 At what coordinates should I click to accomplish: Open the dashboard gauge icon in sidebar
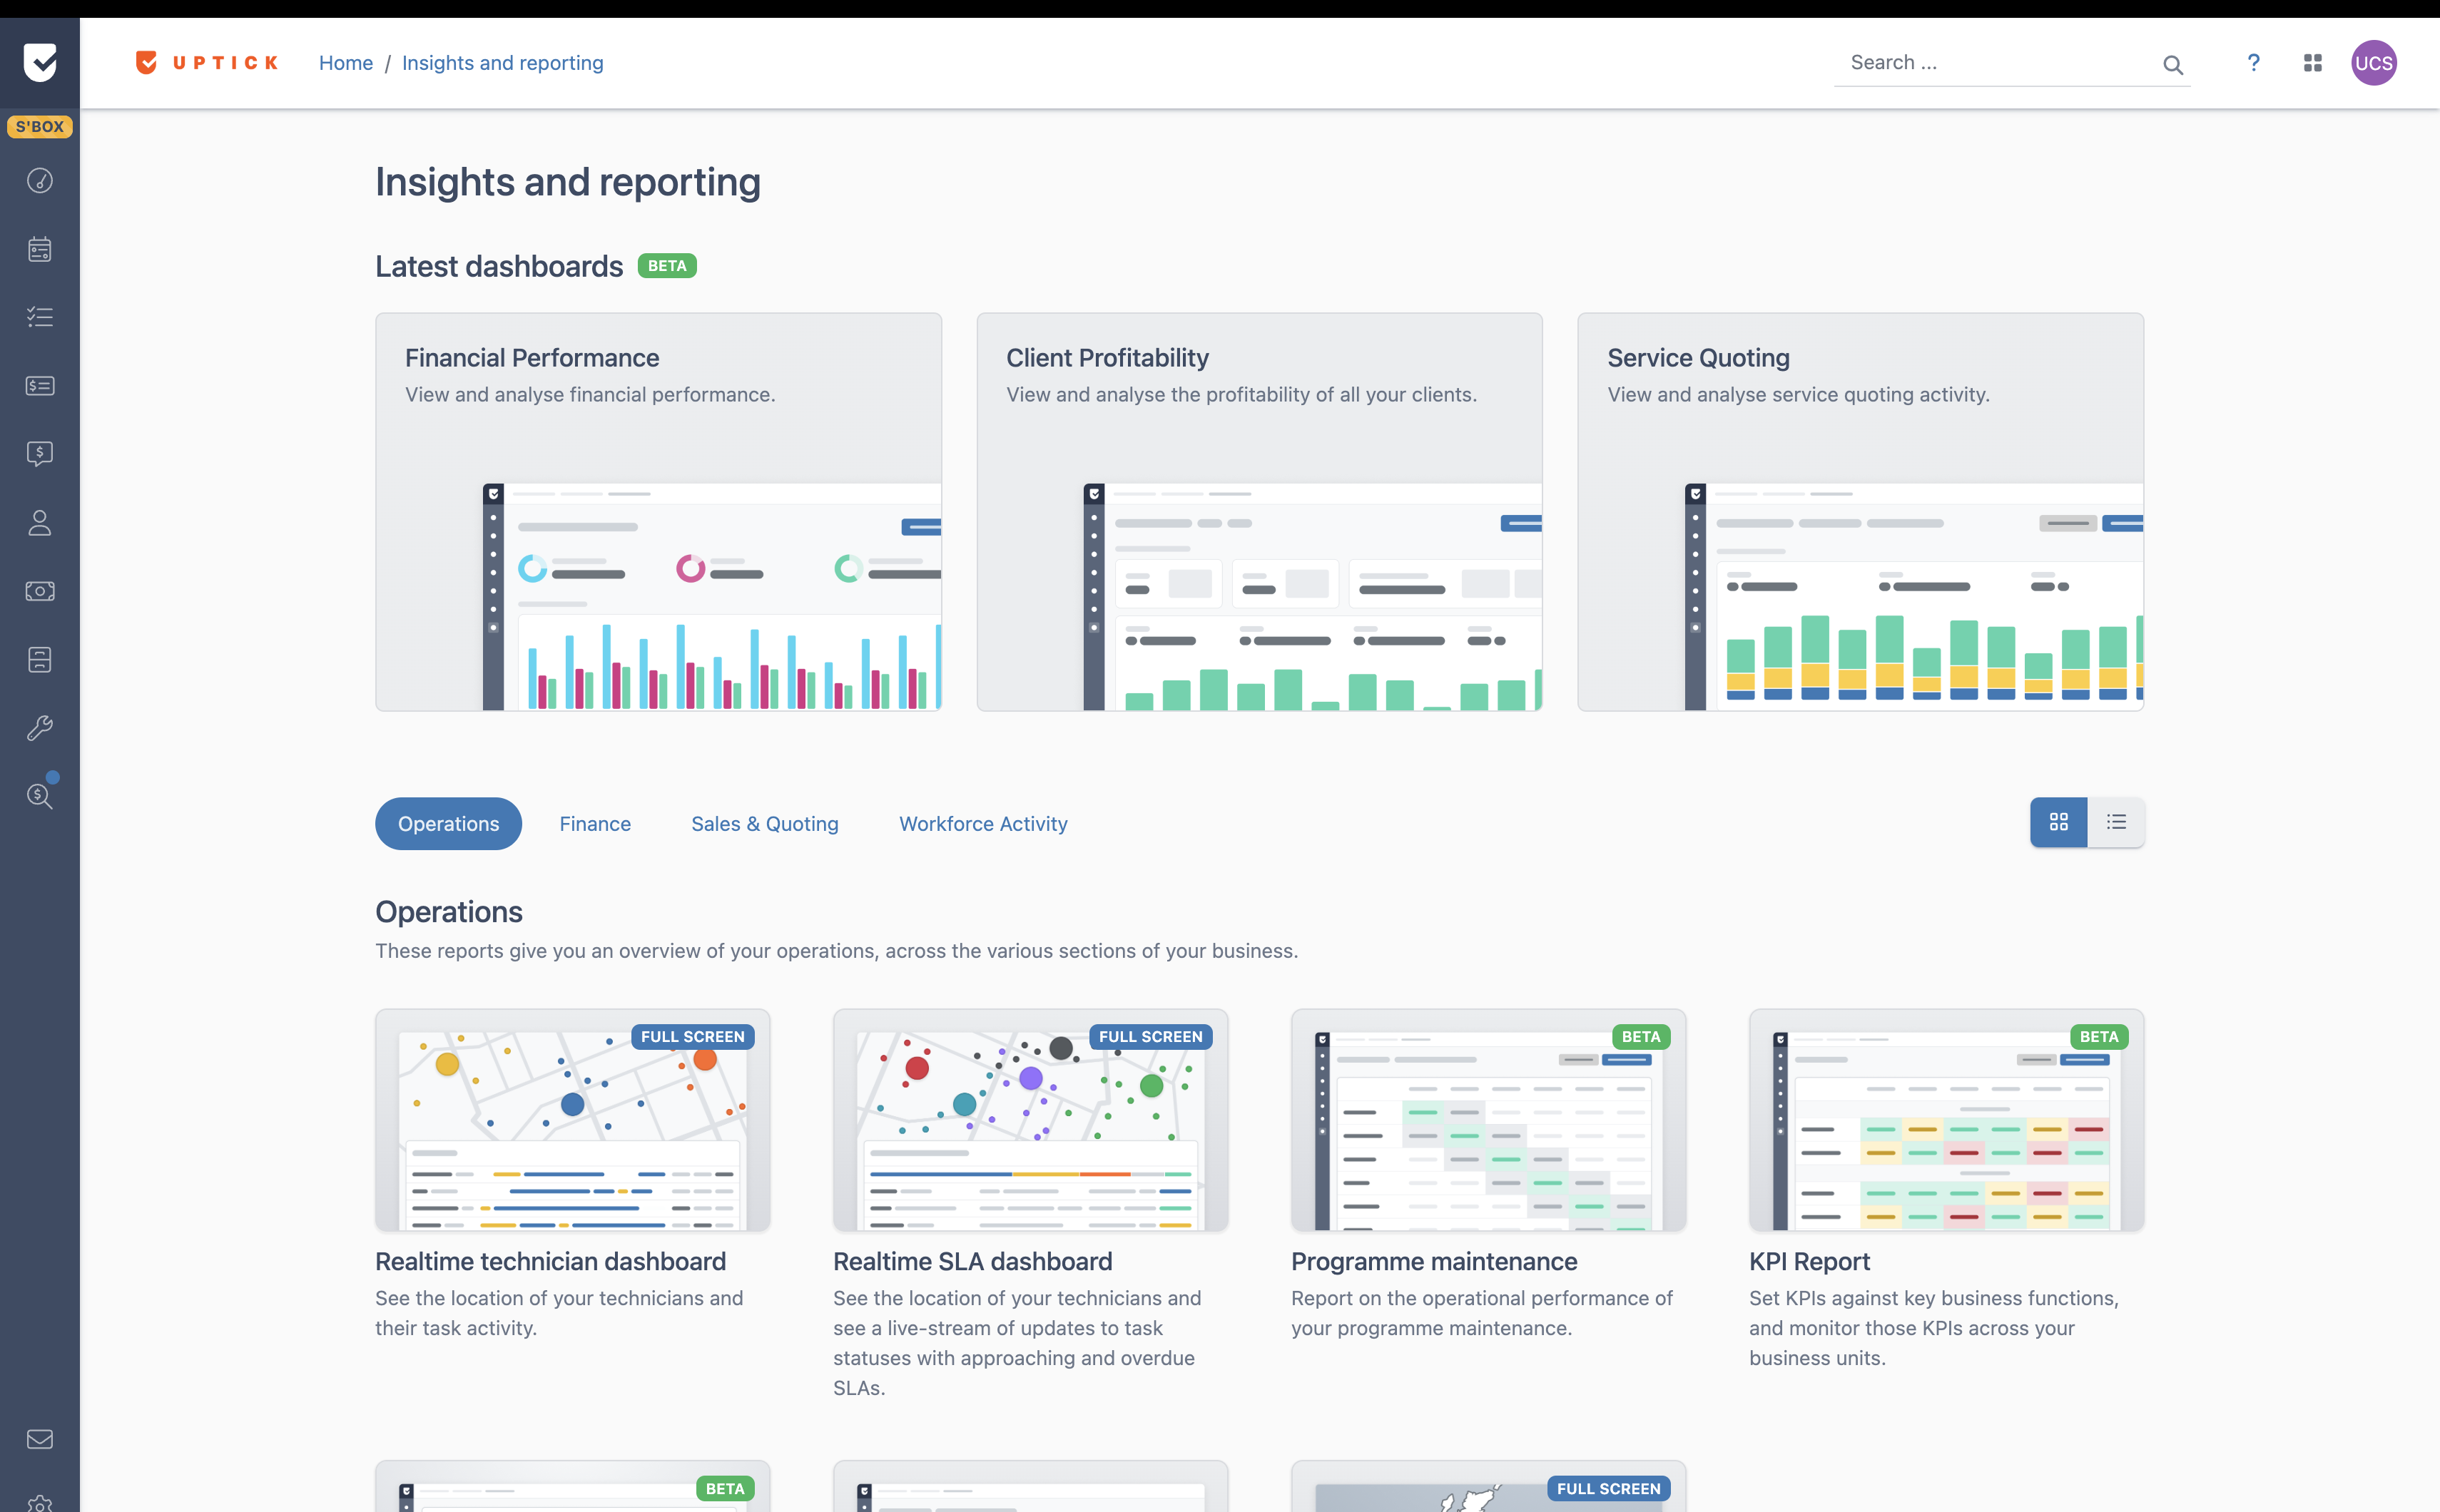(x=40, y=180)
